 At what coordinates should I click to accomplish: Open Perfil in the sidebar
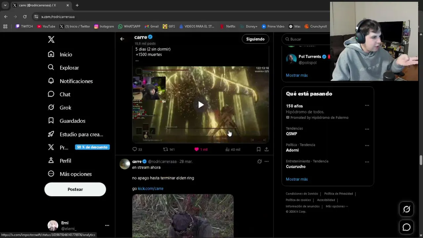60,161
